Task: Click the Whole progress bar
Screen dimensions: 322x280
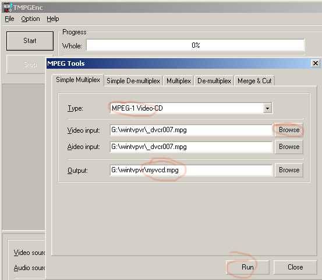Action: (195, 45)
